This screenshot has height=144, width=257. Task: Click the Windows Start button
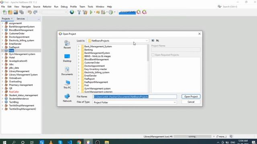pos(4,142)
